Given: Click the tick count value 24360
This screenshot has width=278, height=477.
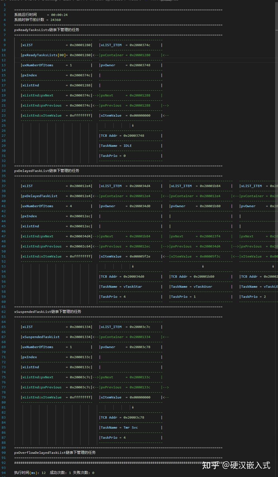Looking at the screenshot, I should 56,20.
